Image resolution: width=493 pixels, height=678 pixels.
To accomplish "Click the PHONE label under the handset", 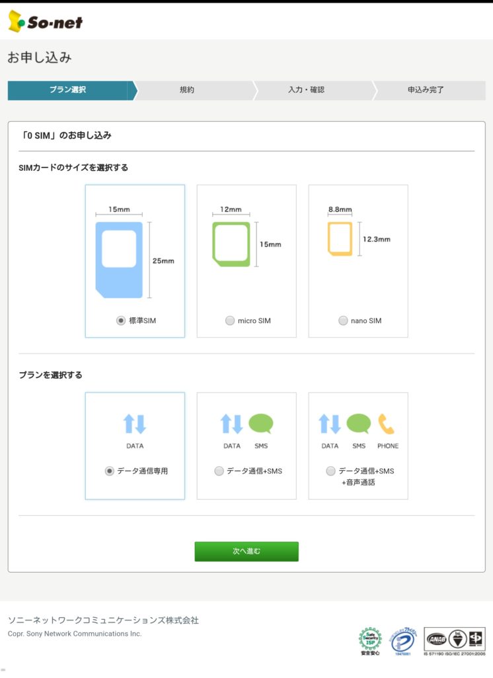I will (x=388, y=446).
